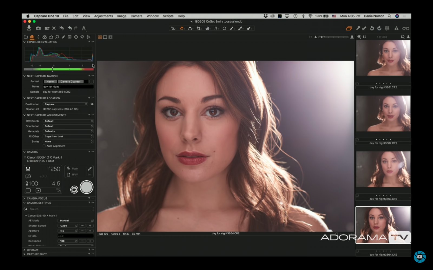Open the Metadata tool tab
Viewport: 433px width, 270px height.
[70, 37]
